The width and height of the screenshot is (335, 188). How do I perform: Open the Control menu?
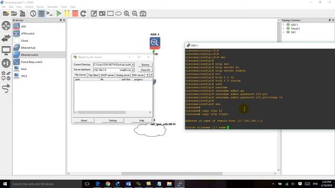coord(29,7)
